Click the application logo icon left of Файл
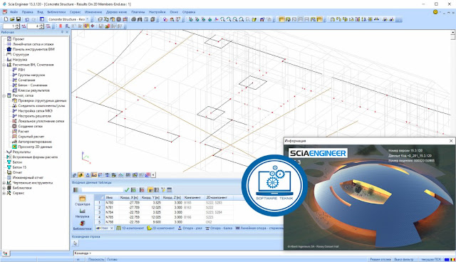Viewport: 456px width, 262px height. click(5, 12)
